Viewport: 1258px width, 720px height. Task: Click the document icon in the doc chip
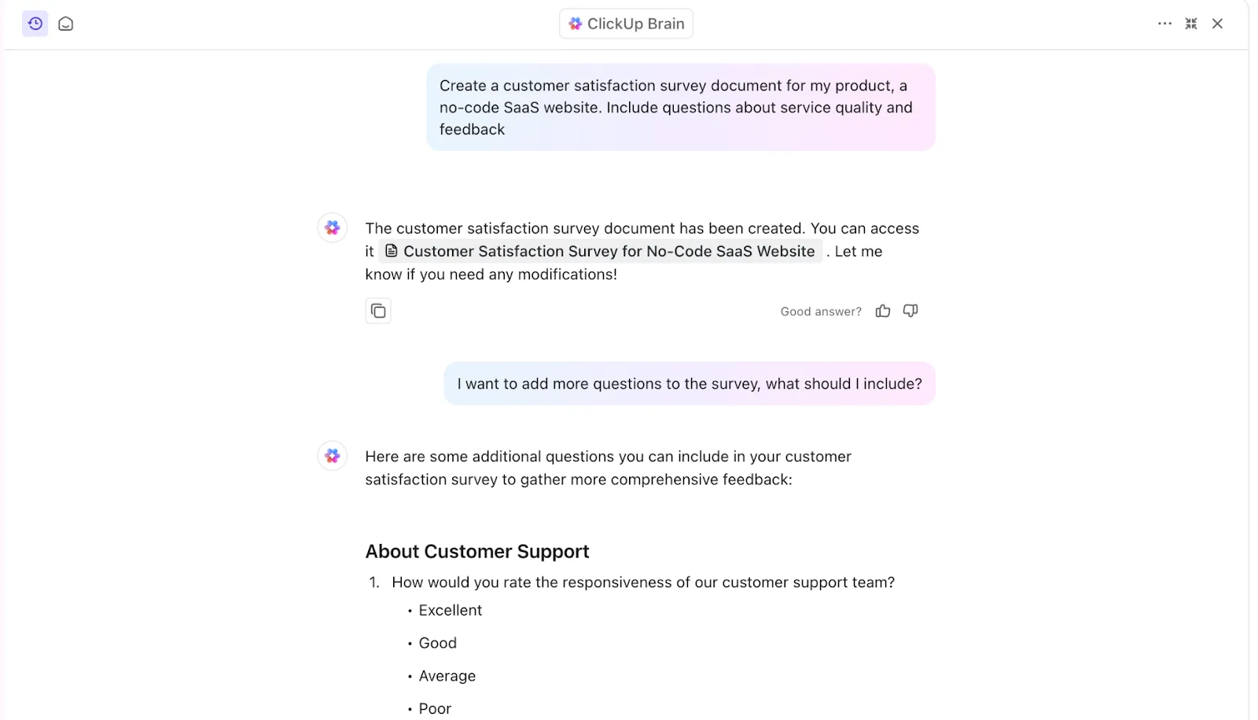pos(391,252)
